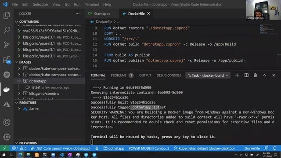
Task: Switch to the OUTPUT panel tab
Action: (x=145, y=75)
